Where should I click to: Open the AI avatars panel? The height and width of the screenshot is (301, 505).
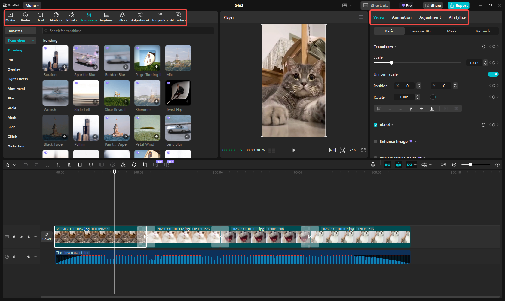tap(178, 17)
